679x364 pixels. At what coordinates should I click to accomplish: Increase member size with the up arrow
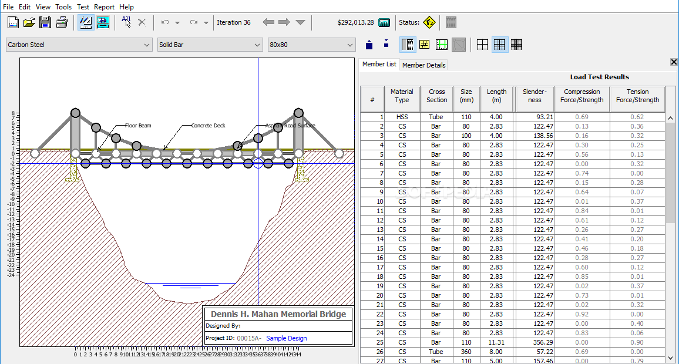point(369,45)
